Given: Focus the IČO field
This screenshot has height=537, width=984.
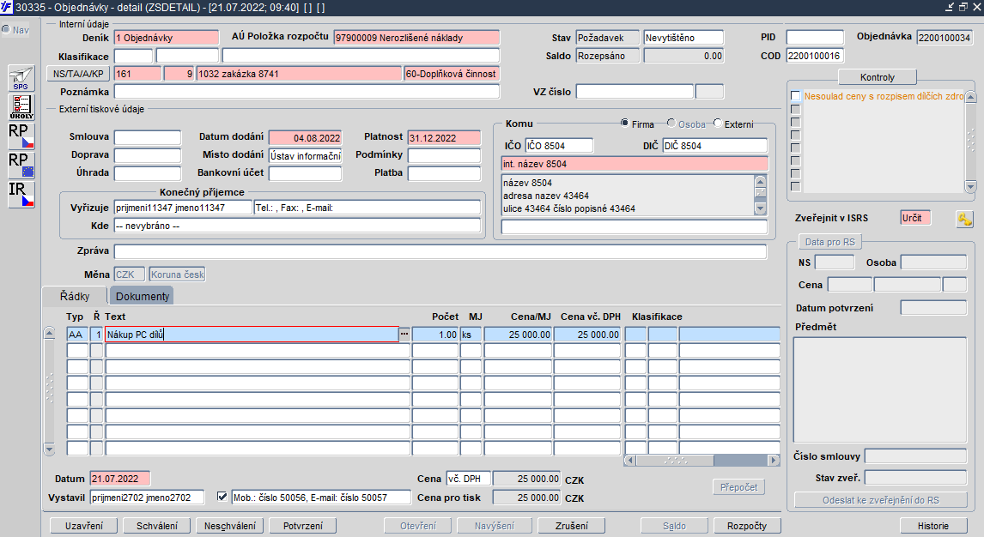Looking at the screenshot, I should (x=558, y=145).
